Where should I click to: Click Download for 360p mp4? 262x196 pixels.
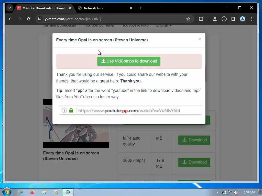[x=194, y=162]
